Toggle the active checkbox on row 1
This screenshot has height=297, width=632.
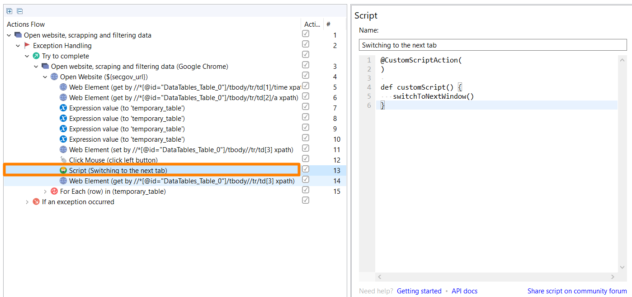pyautogui.click(x=306, y=34)
